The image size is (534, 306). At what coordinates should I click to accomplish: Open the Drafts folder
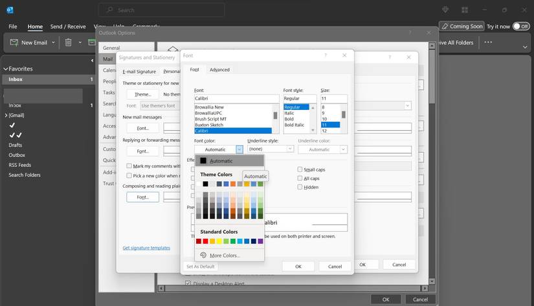[x=16, y=145]
